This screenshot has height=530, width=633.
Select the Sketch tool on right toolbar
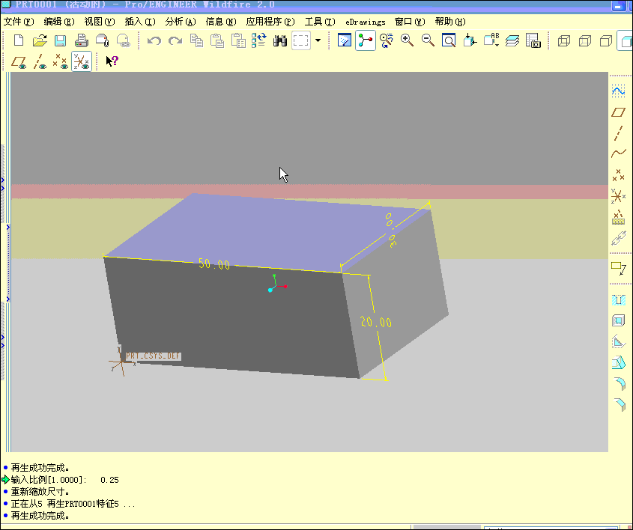point(618,91)
